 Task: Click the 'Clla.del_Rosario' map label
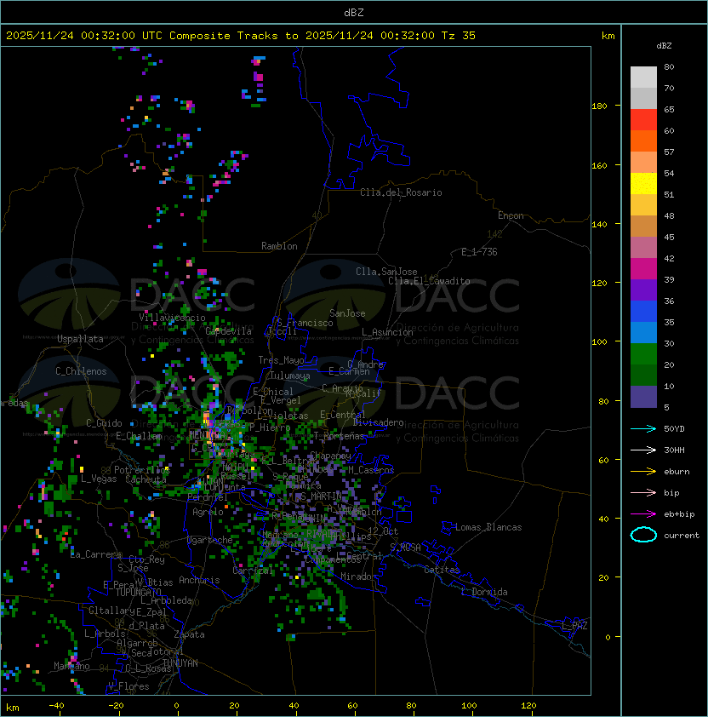[401, 192]
